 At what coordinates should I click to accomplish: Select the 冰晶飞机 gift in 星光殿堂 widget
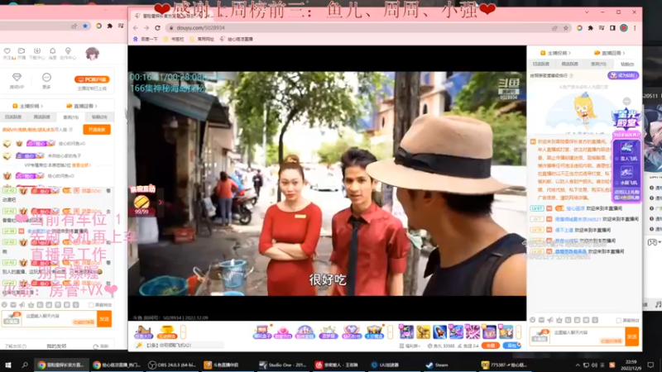point(627,175)
